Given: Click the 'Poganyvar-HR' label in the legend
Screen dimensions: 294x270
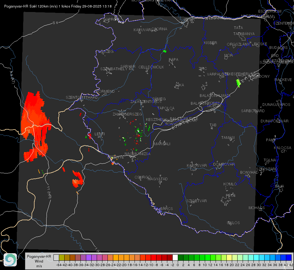Looking at the screenshot, I should tap(39, 256).
